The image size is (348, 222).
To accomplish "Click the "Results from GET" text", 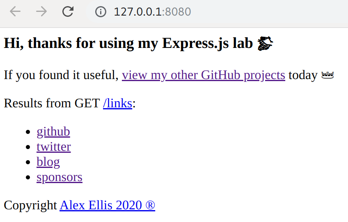I will pos(52,103).
